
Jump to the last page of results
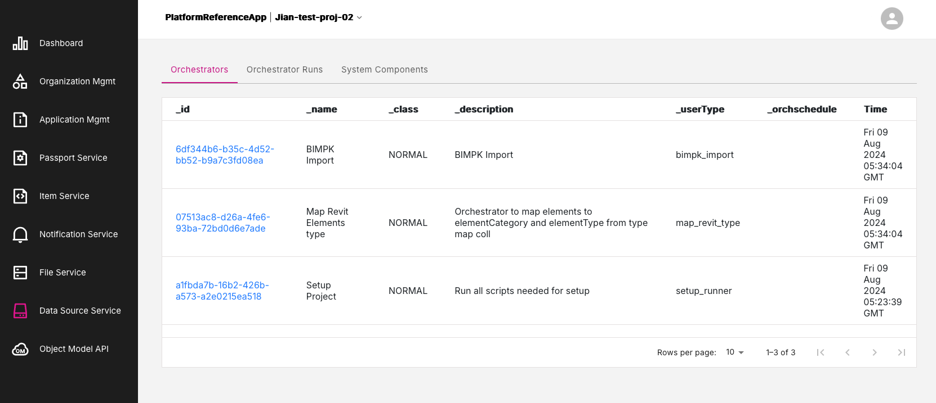(x=901, y=352)
